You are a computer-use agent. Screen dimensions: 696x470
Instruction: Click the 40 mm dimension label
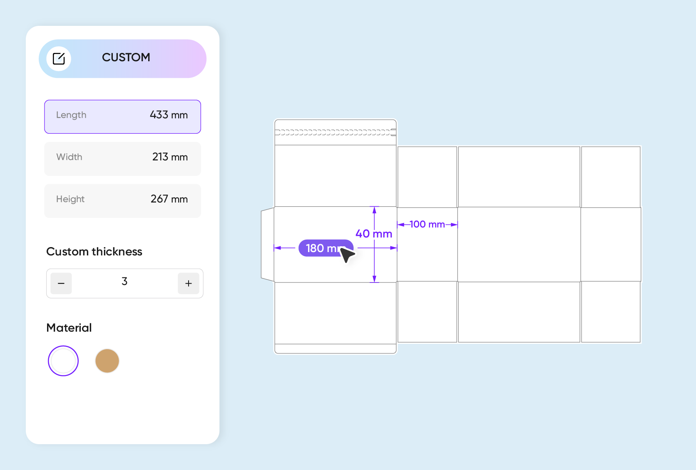click(x=374, y=234)
